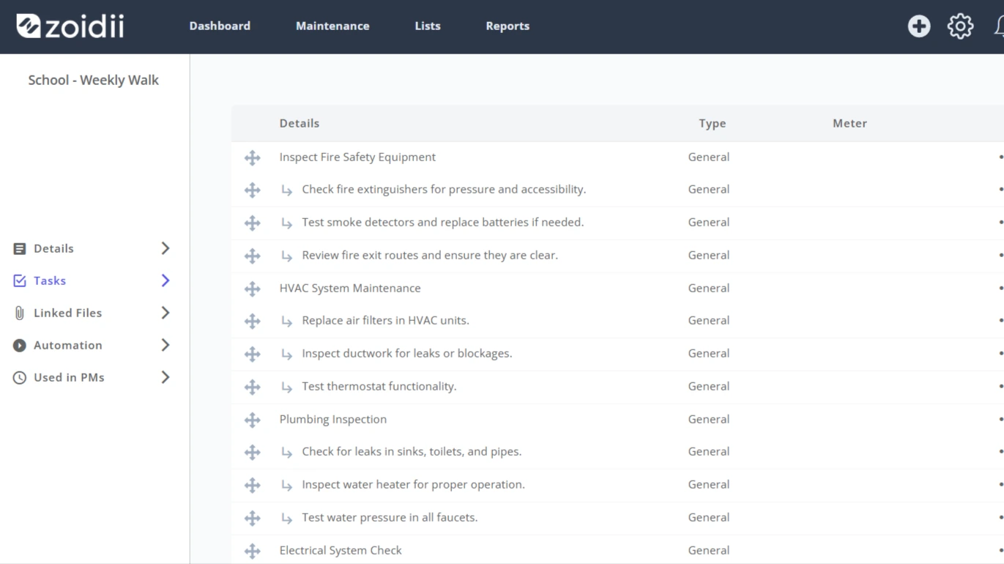This screenshot has height=564, width=1004.
Task: Click the Automation play icon
Action: tap(20, 345)
